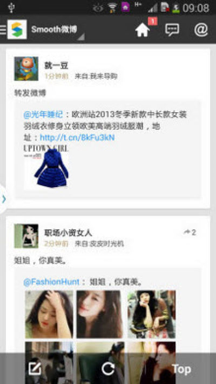Screen dimensions: 216x384
Task: Tap the repost arrow showing count 2
Action: [190, 232]
